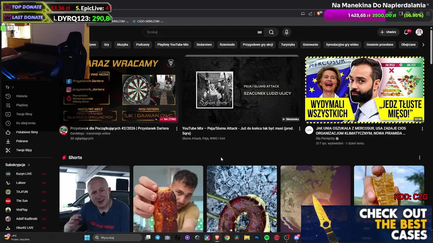
Task: Open the on-screen keyboard in search box
Action: click(259, 32)
